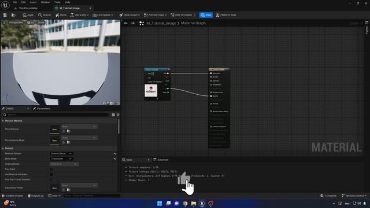The image size is (370, 208).
Task: Toggle the Two Sided checkbox
Action: (x=51, y=169)
